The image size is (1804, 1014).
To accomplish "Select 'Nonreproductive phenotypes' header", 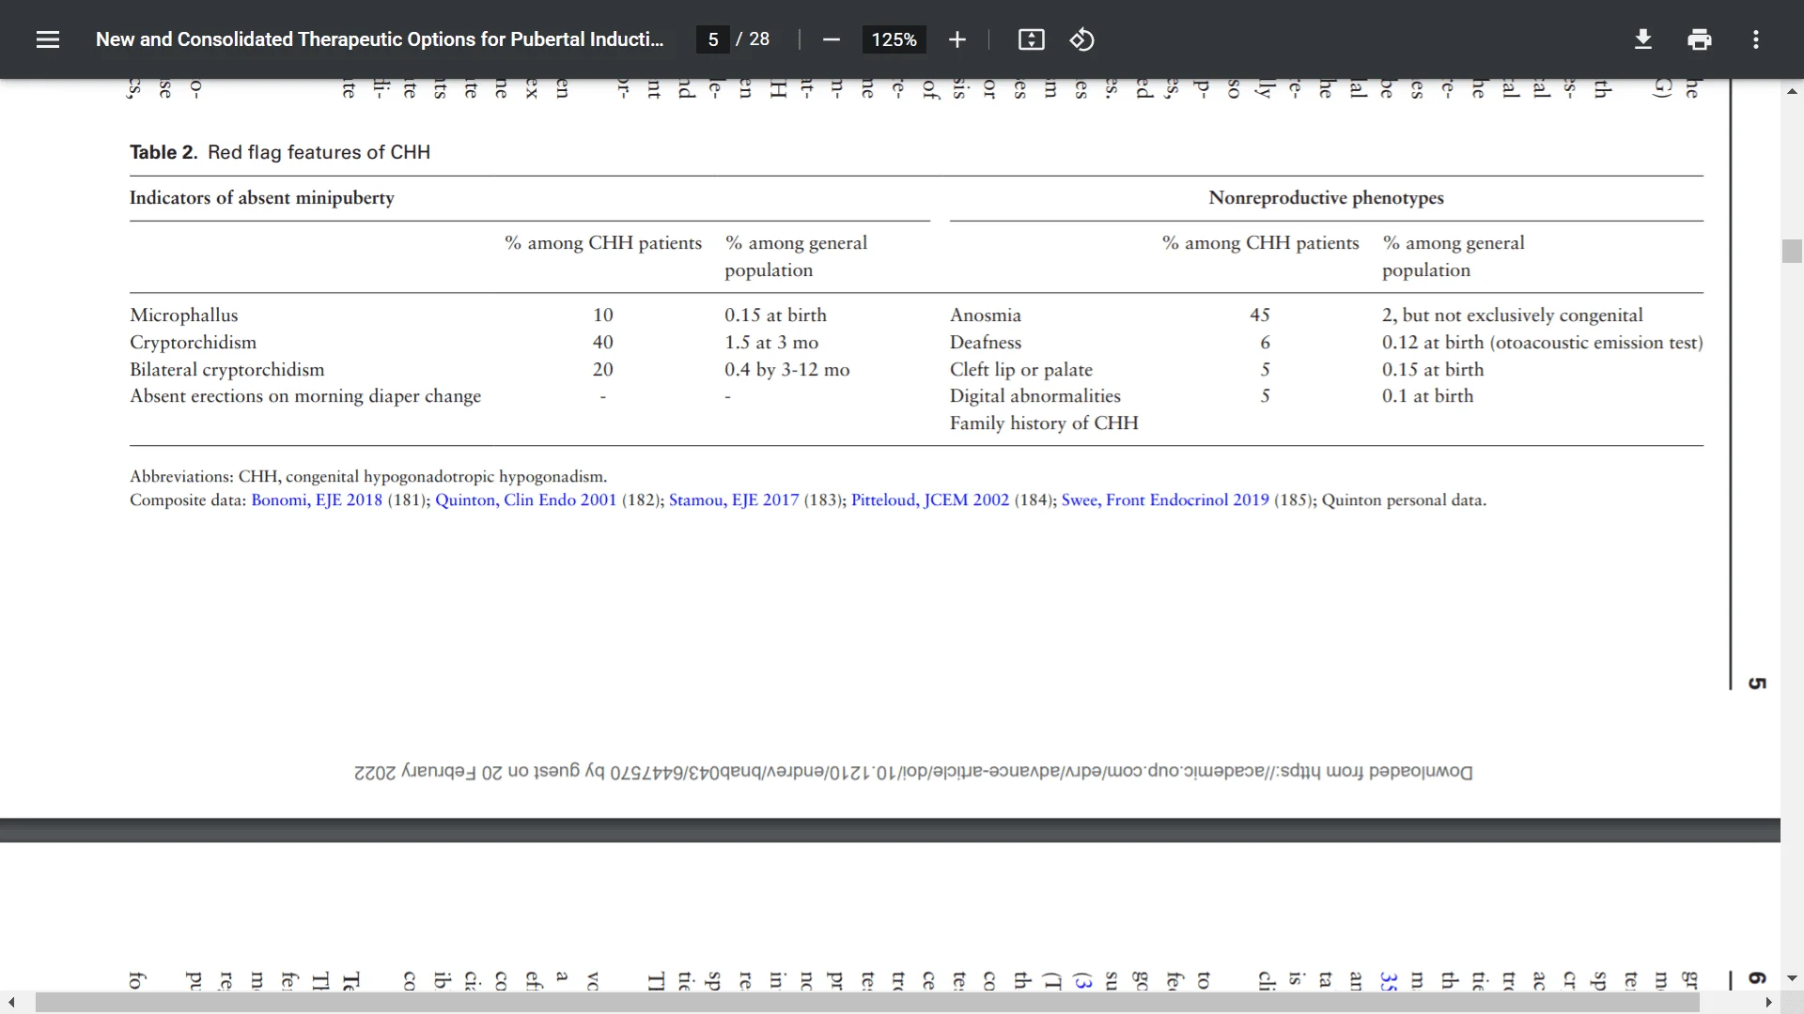I will point(1326,198).
